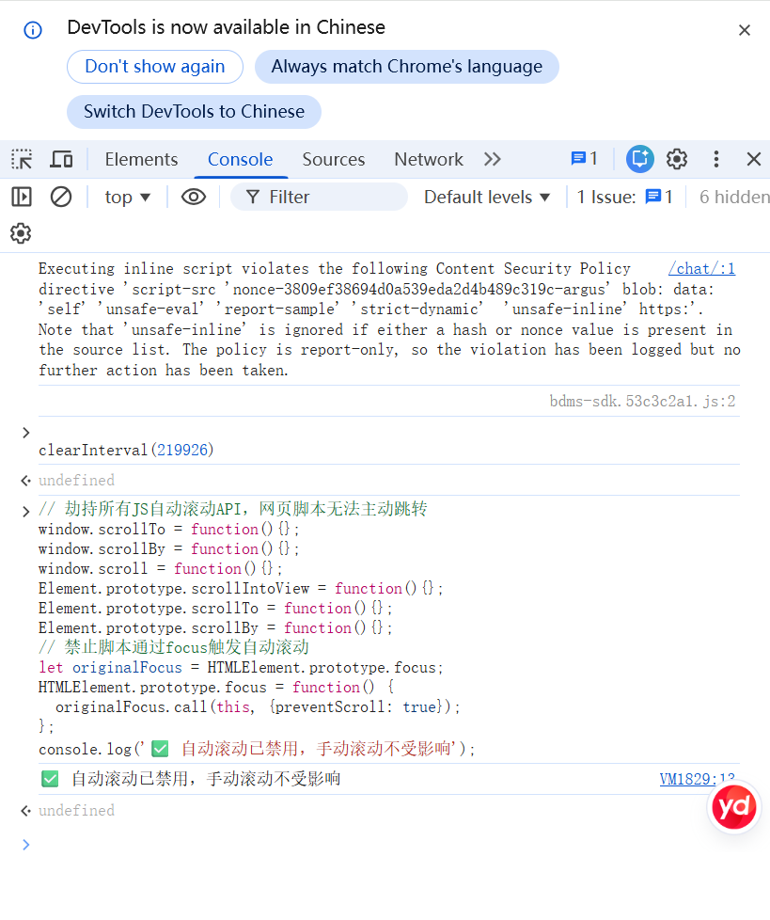
Task: Click the let originalFocus declaration line
Action: [241, 668]
